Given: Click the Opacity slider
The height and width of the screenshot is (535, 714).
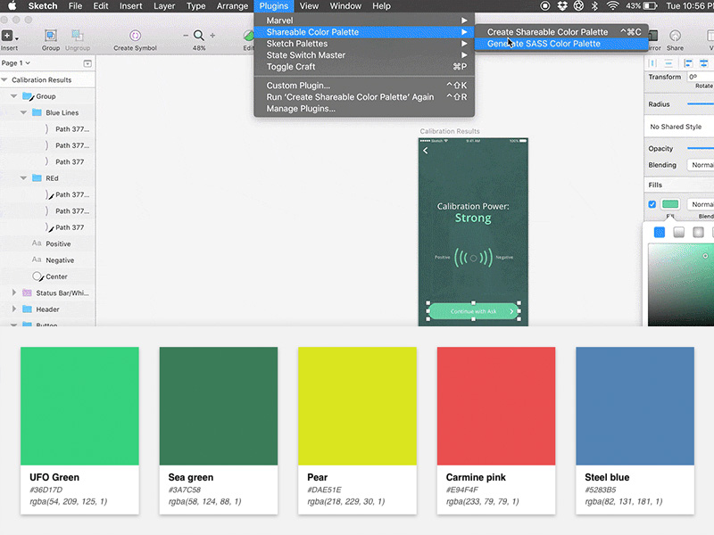Looking at the screenshot, I should tap(701, 148).
